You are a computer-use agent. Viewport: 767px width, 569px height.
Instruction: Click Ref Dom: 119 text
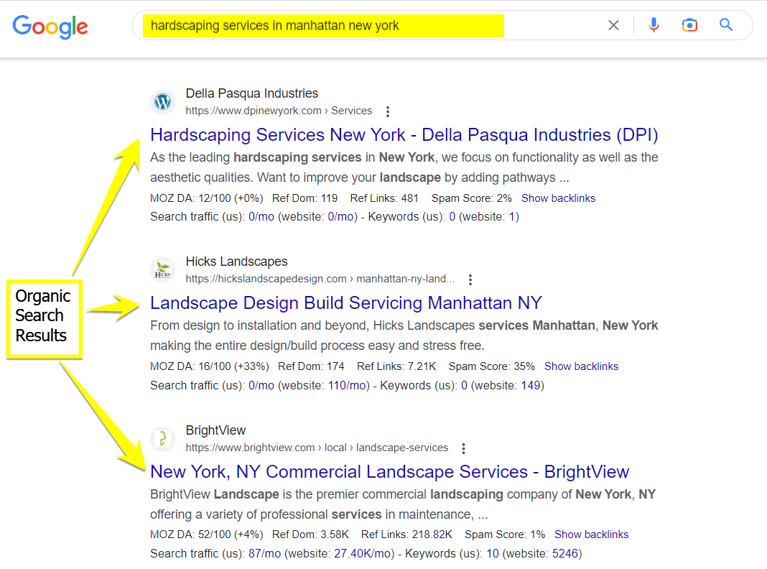pos(305,198)
